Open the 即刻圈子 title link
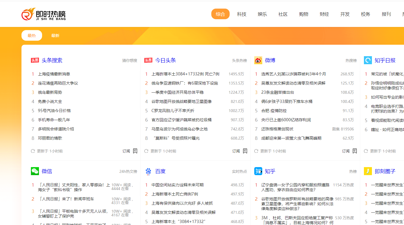Image resolution: width=404 pixels, height=225 pixels. (x=385, y=171)
